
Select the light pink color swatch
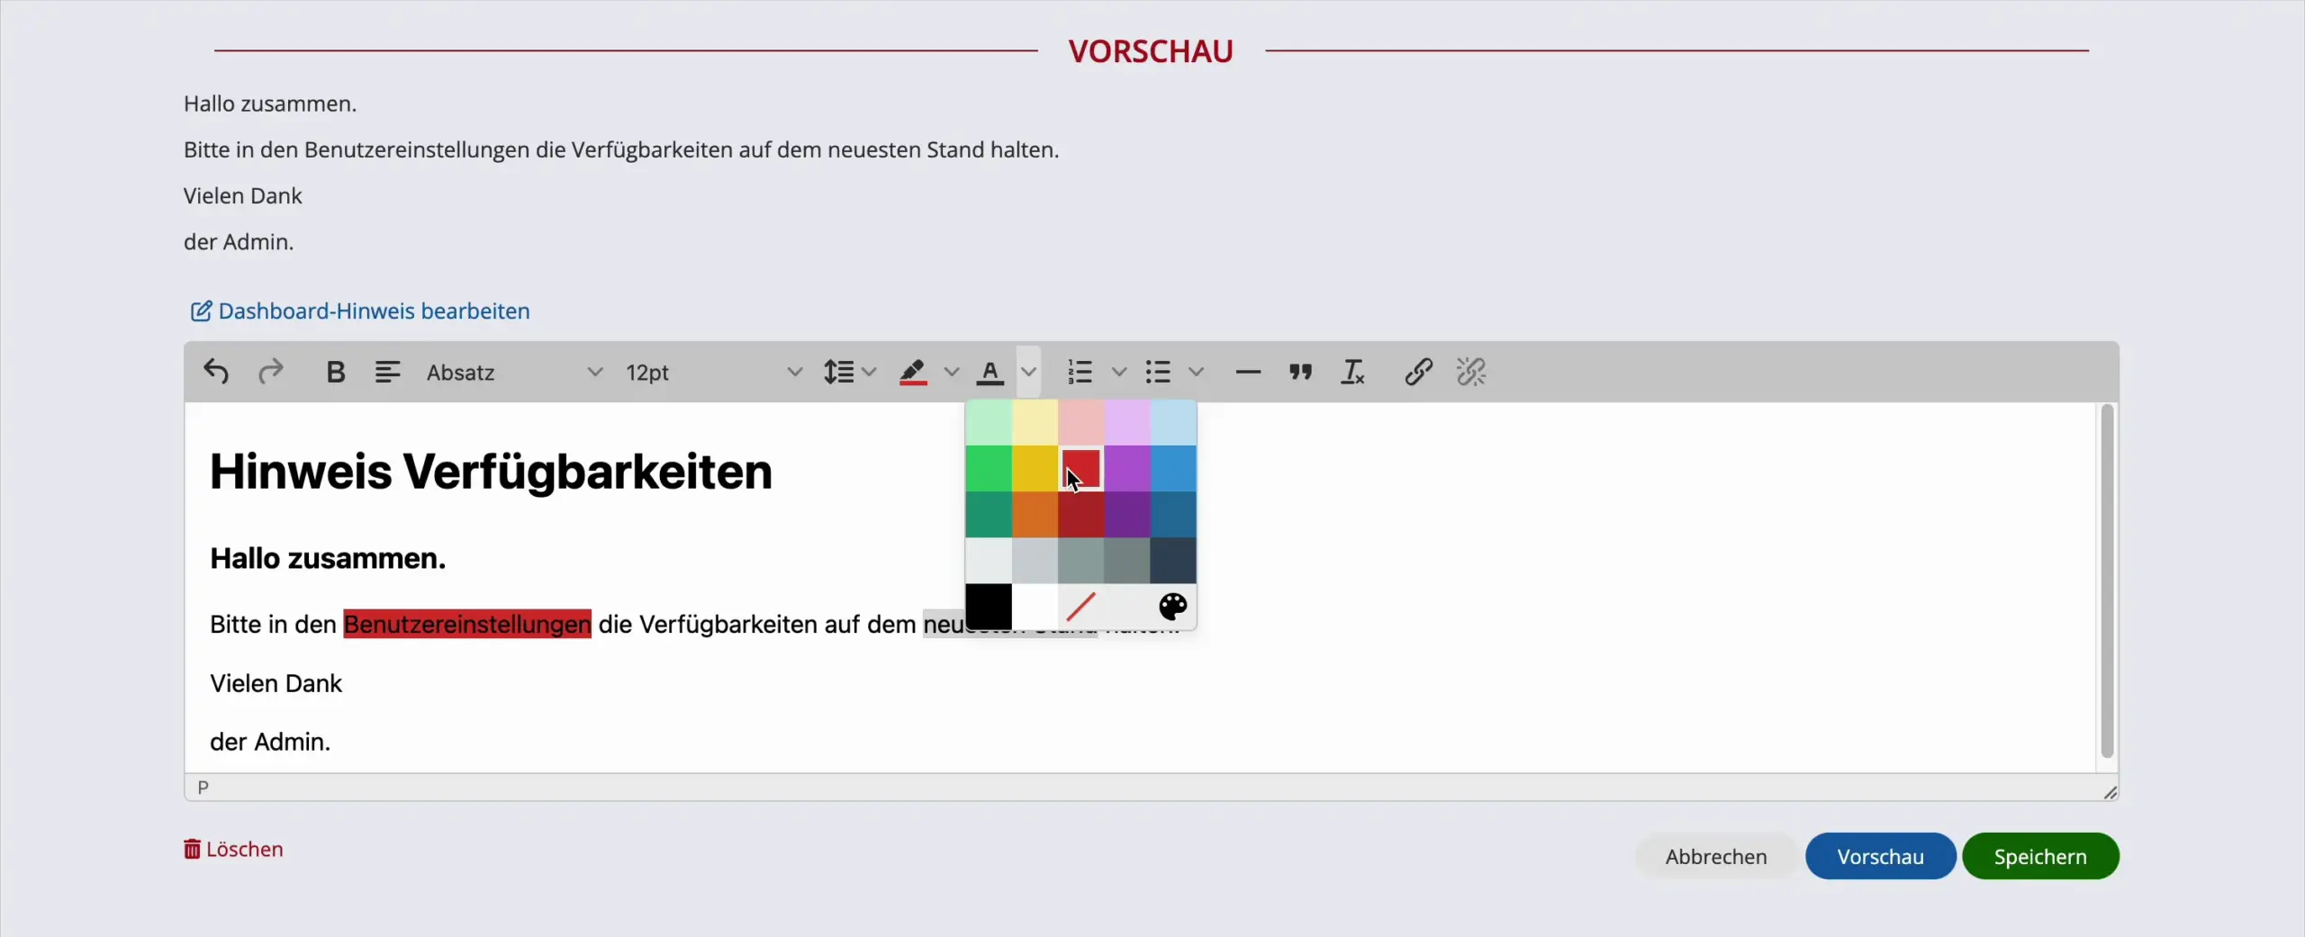pyautogui.click(x=1080, y=423)
